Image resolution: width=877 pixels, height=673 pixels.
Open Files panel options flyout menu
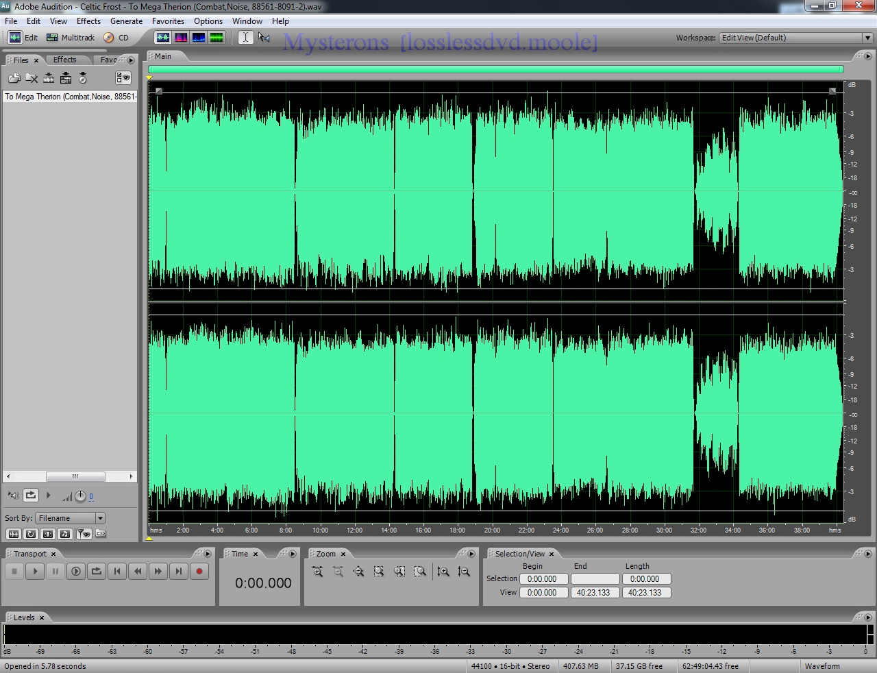pyautogui.click(x=132, y=60)
